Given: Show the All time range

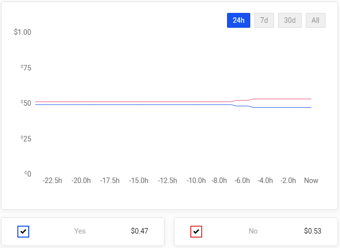Looking at the screenshot, I should point(316,20).
